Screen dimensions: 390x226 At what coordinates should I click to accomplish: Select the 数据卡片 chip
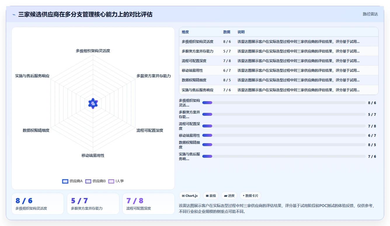click(x=250, y=196)
